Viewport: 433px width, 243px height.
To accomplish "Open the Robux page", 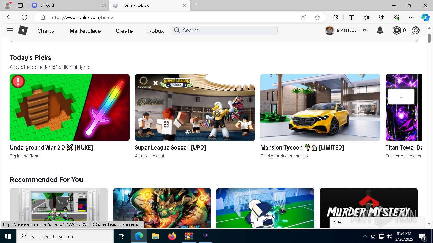I will click(156, 31).
